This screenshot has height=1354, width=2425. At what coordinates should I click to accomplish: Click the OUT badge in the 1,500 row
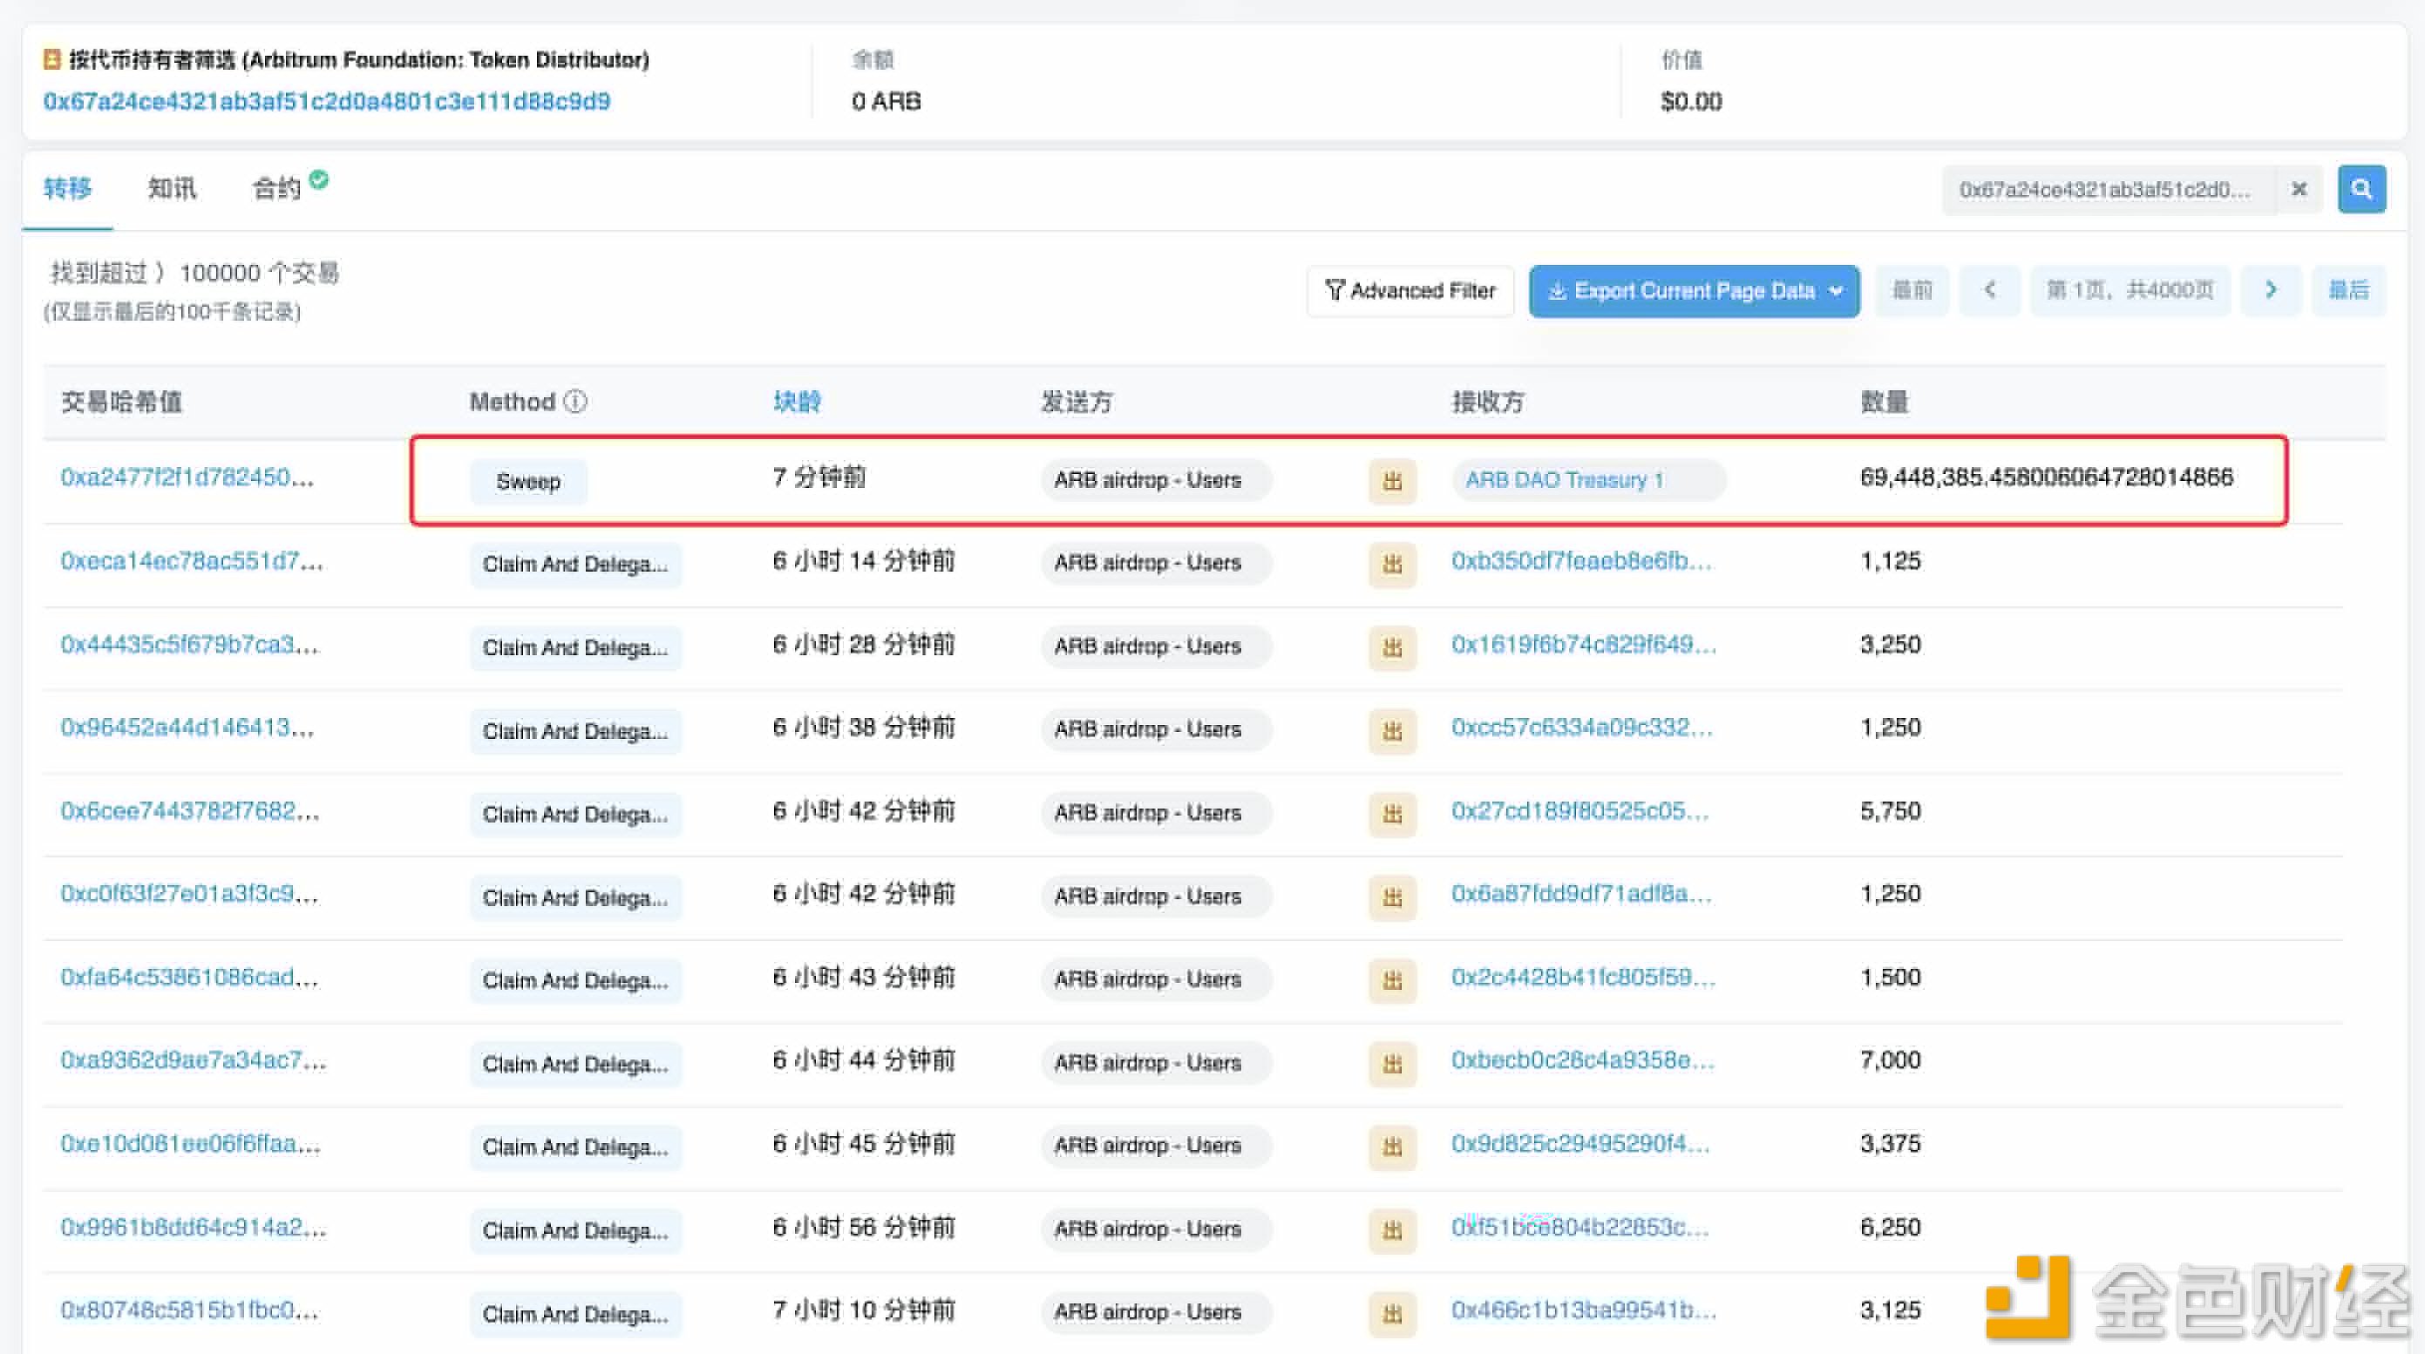click(1392, 979)
